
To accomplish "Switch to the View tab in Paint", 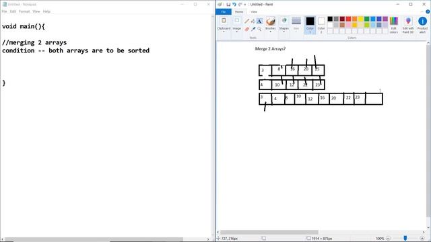I will [254, 11].
